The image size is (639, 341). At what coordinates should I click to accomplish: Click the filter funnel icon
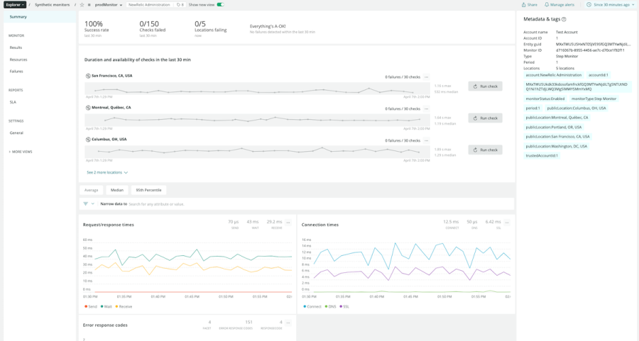click(86, 204)
